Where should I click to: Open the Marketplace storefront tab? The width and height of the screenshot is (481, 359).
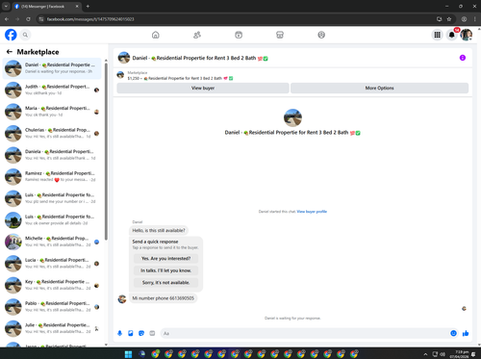point(280,35)
